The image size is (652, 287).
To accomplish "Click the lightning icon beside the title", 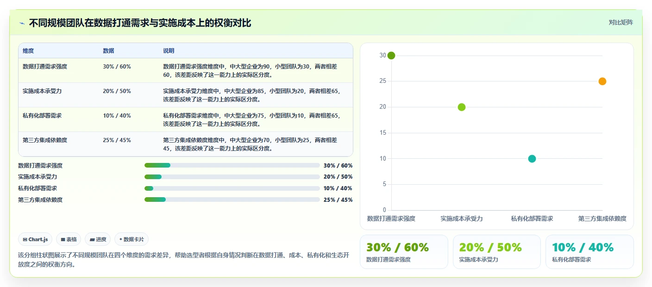I will click(22, 23).
